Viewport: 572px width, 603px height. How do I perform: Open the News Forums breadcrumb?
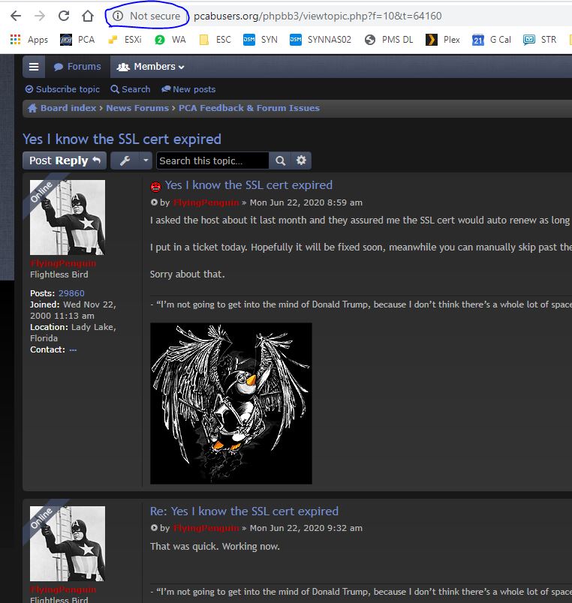137,108
